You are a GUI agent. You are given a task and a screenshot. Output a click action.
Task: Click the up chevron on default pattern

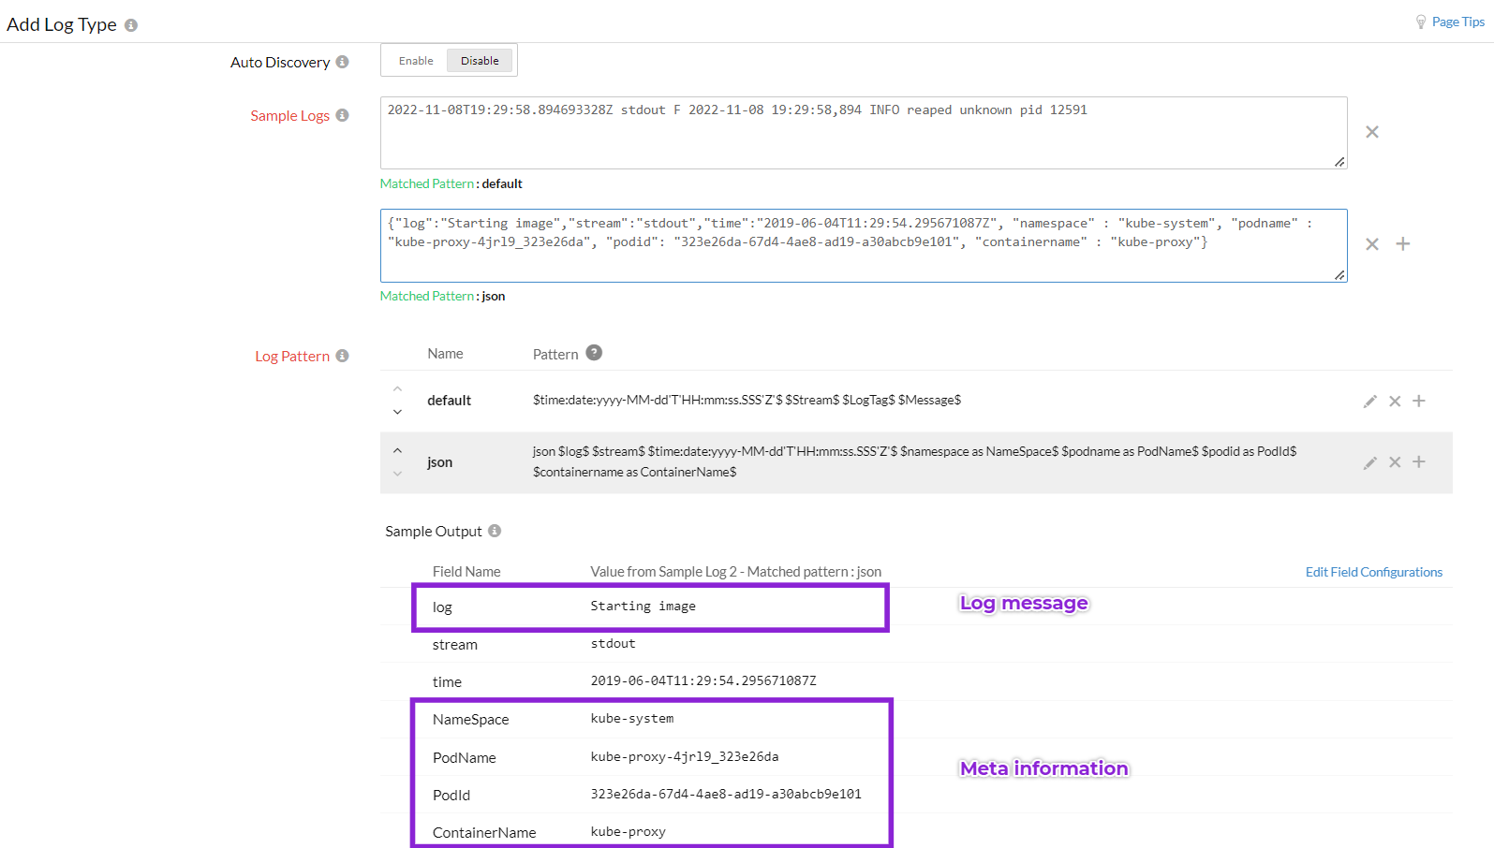click(397, 388)
